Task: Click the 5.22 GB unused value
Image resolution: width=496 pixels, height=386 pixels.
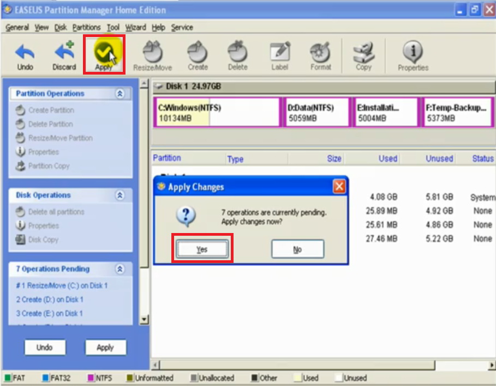Action: [x=439, y=238]
